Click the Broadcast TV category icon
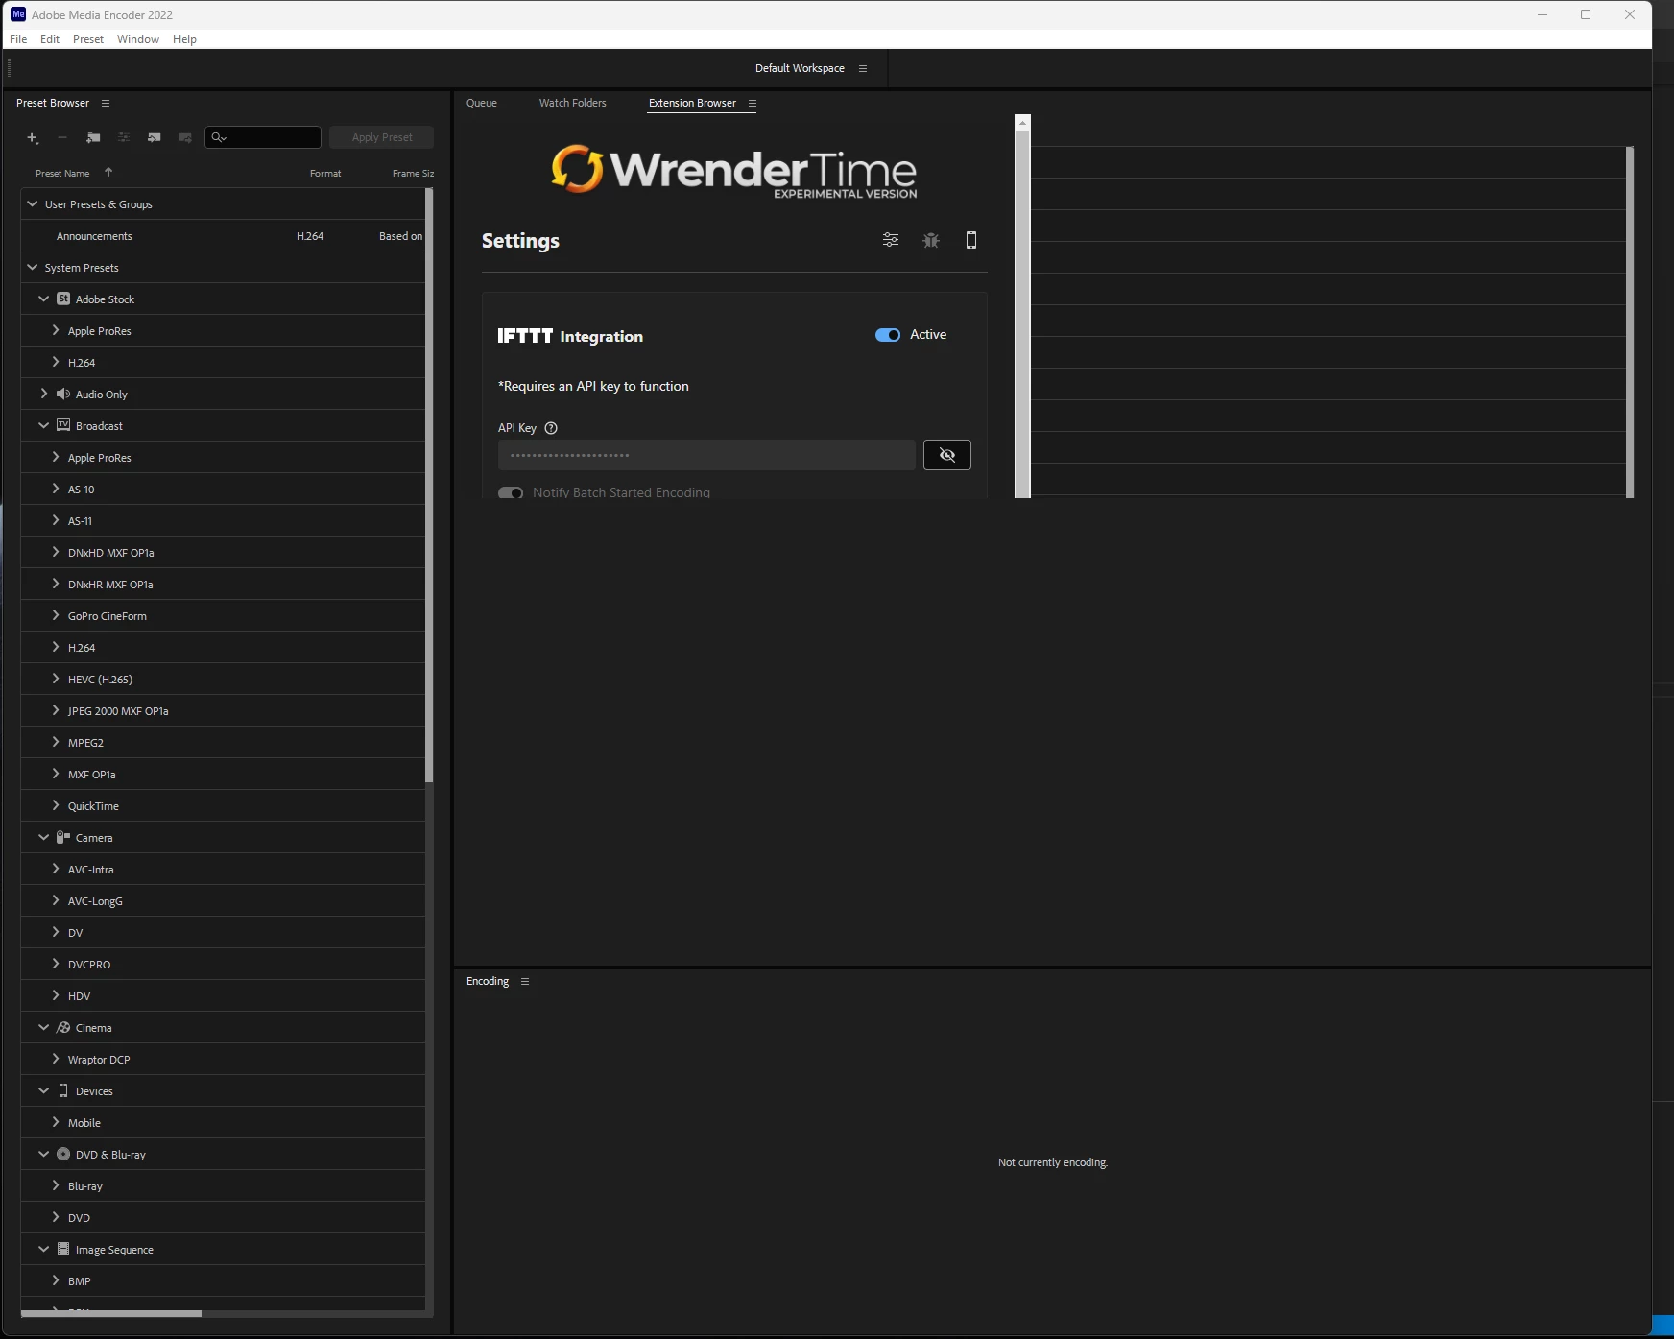The image size is (1674, 1339). 63,425
